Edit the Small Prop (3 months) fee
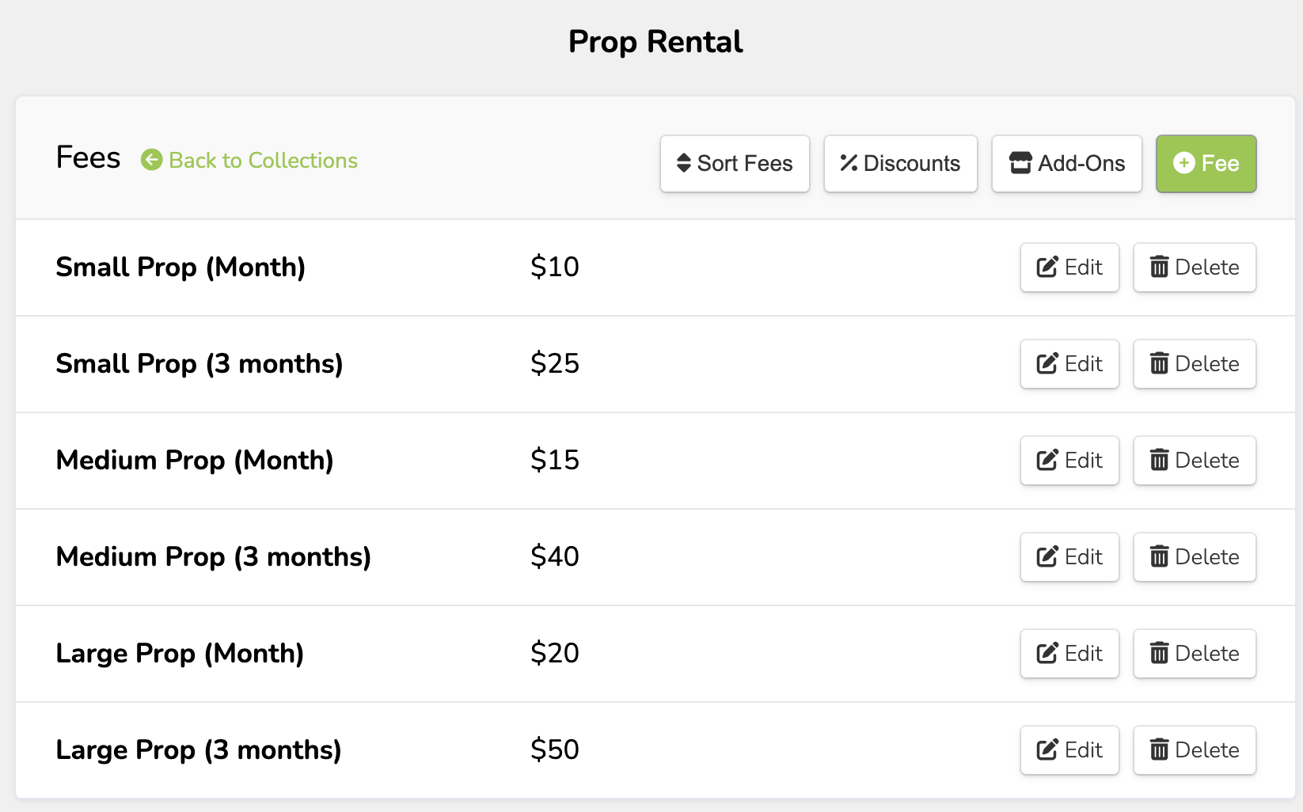 pyautogui.click(x=1069, y=364)
